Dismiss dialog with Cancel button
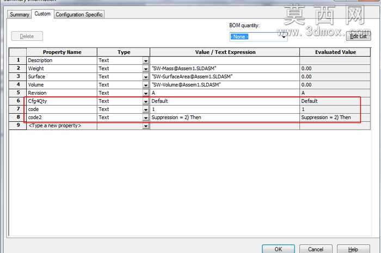The image size is (381, 253). [316, 249]
